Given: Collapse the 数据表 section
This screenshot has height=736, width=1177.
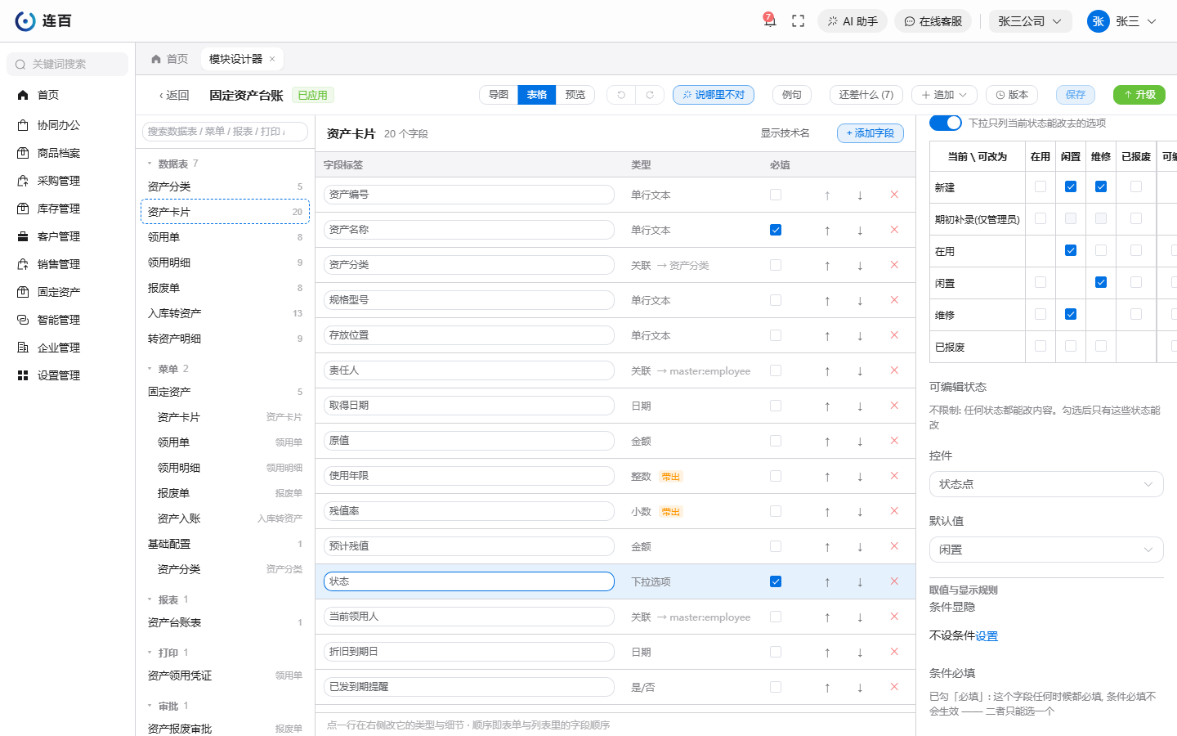Looking at the screenshot, I should point(150,164).
